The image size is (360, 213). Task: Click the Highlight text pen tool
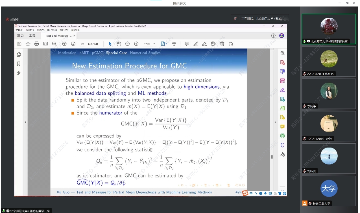point(196,44)
